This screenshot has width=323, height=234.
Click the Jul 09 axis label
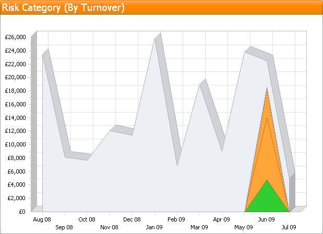(289, 227)
